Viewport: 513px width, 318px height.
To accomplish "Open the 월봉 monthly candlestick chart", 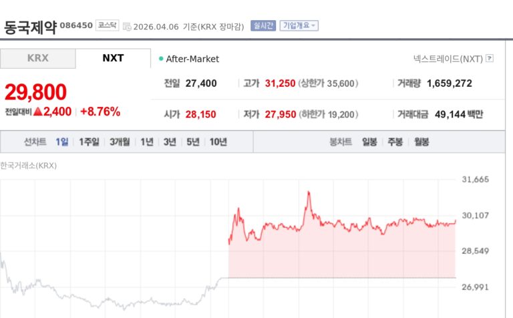I will 421,142.
